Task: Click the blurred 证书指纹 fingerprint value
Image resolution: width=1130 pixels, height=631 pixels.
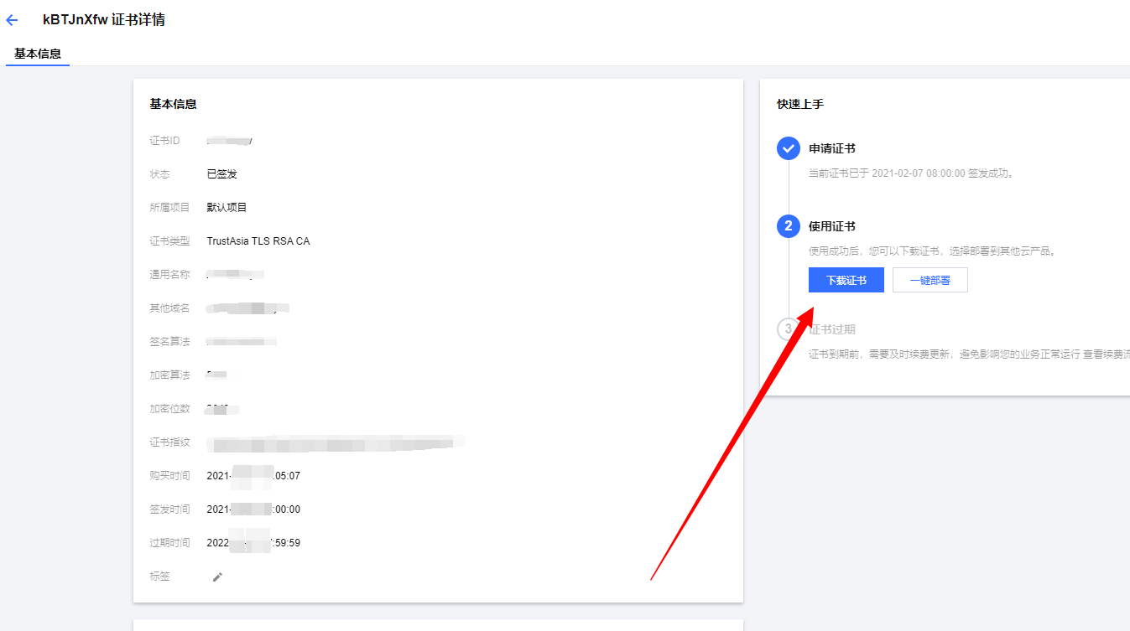Action: click(x=336, y=442)
